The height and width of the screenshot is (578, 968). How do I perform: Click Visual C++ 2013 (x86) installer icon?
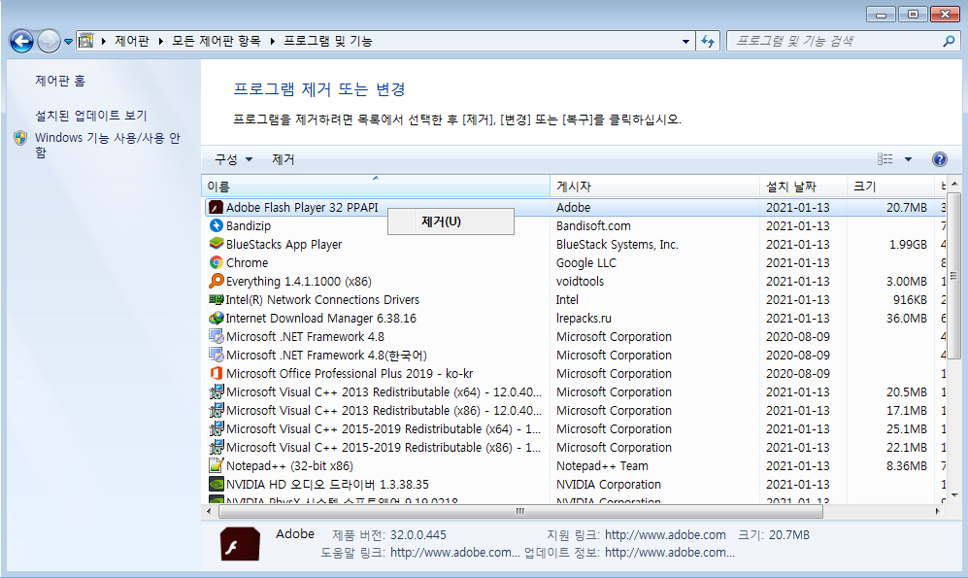tap(217, 411)
